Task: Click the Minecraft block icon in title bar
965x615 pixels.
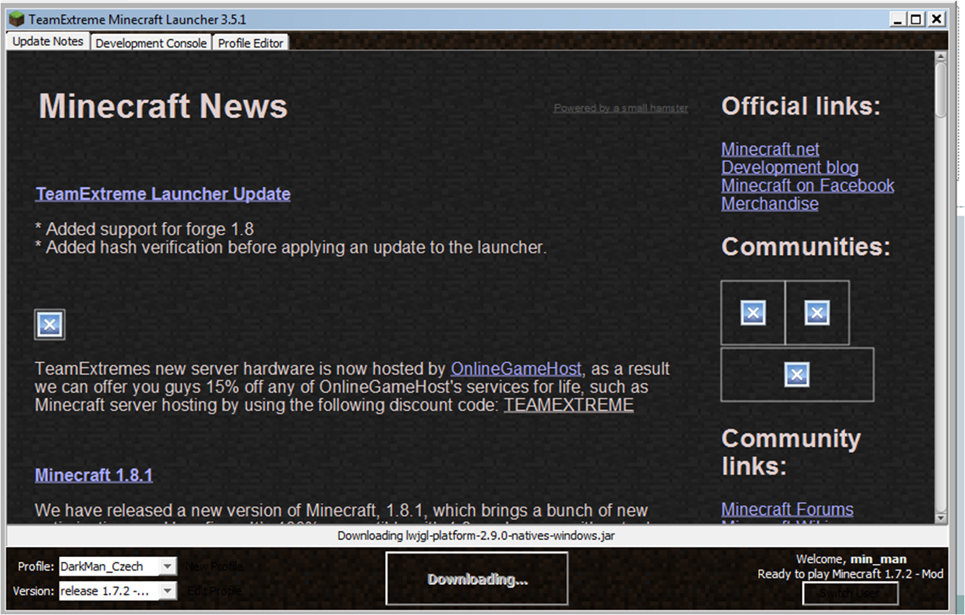Action: point(16,18)
